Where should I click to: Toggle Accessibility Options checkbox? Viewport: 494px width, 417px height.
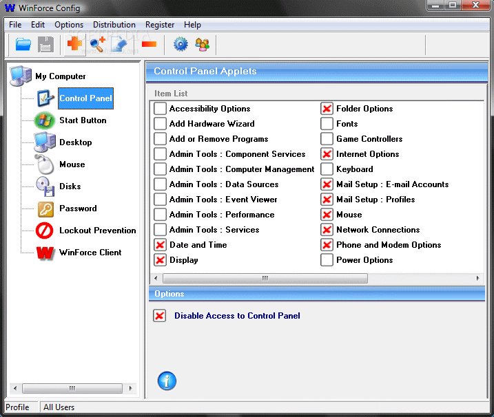[x=160, y=109]
